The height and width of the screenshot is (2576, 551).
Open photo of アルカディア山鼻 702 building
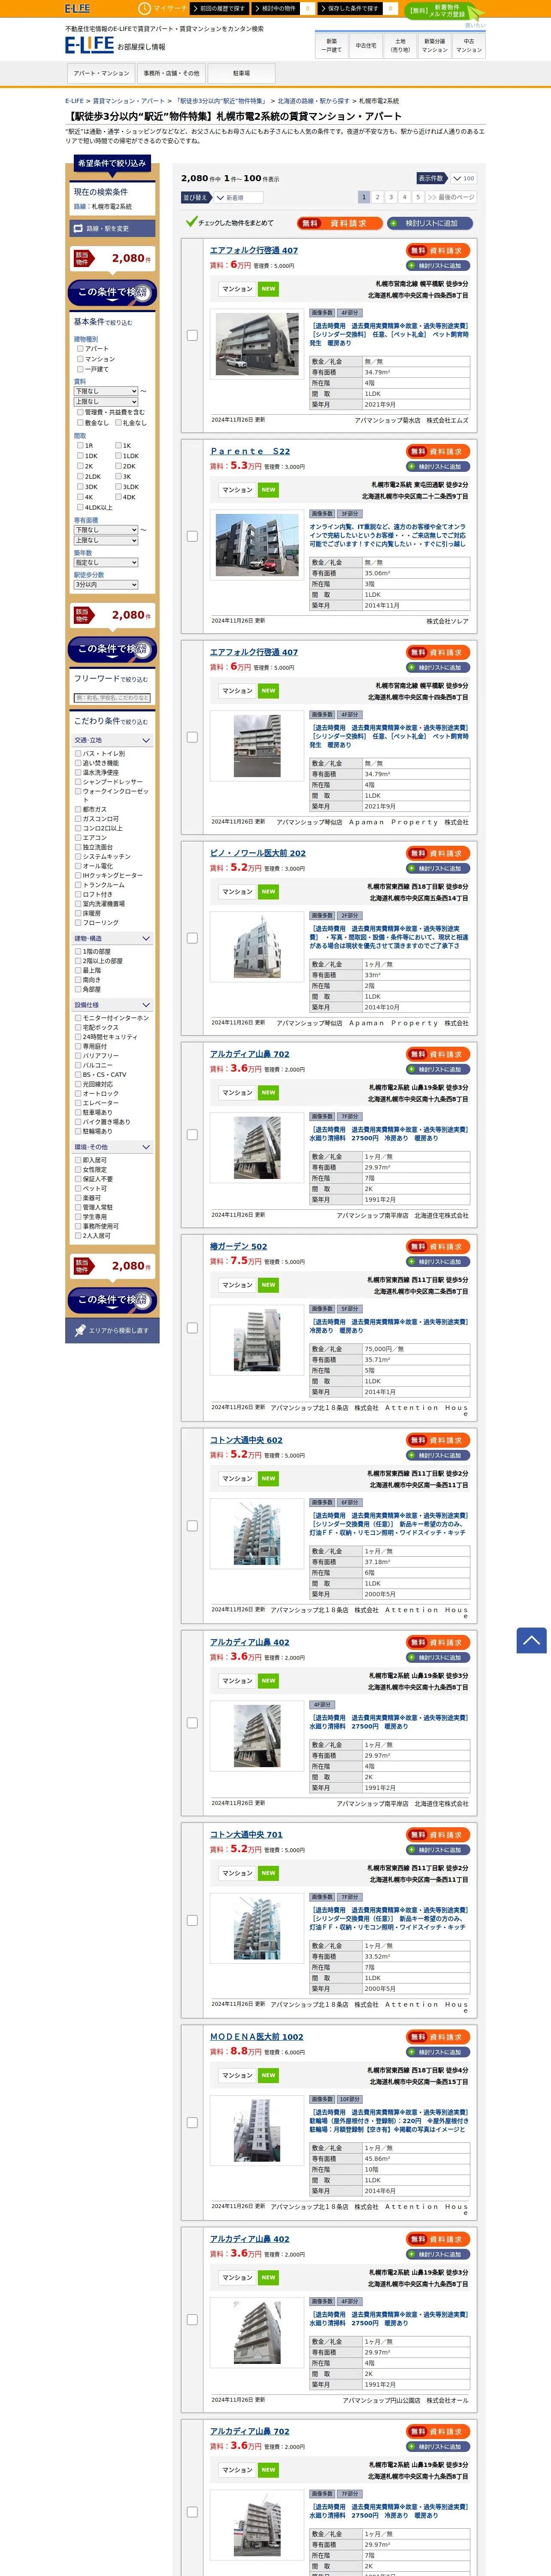[x=257, y=1148]
